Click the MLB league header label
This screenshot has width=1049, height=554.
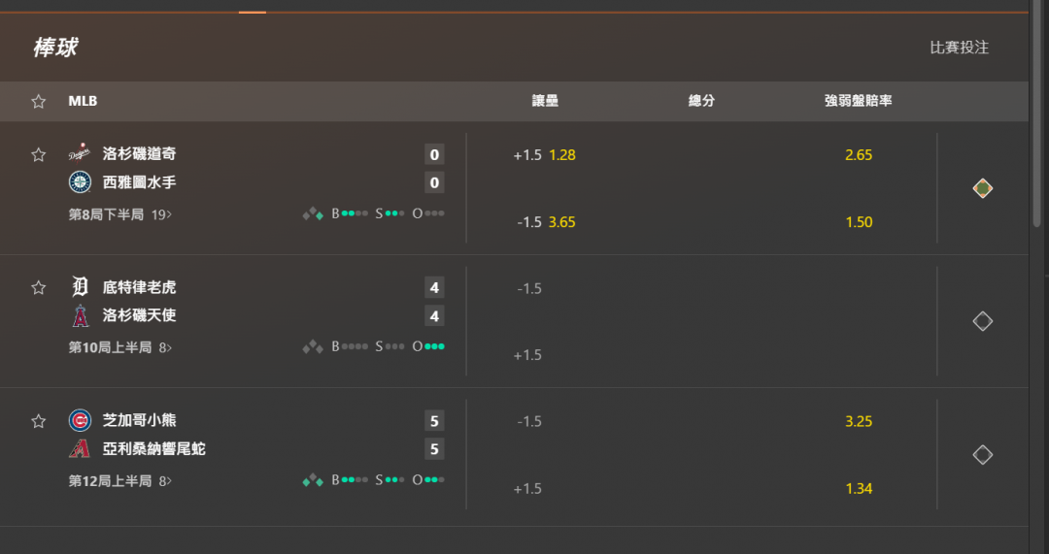point(83,101)
